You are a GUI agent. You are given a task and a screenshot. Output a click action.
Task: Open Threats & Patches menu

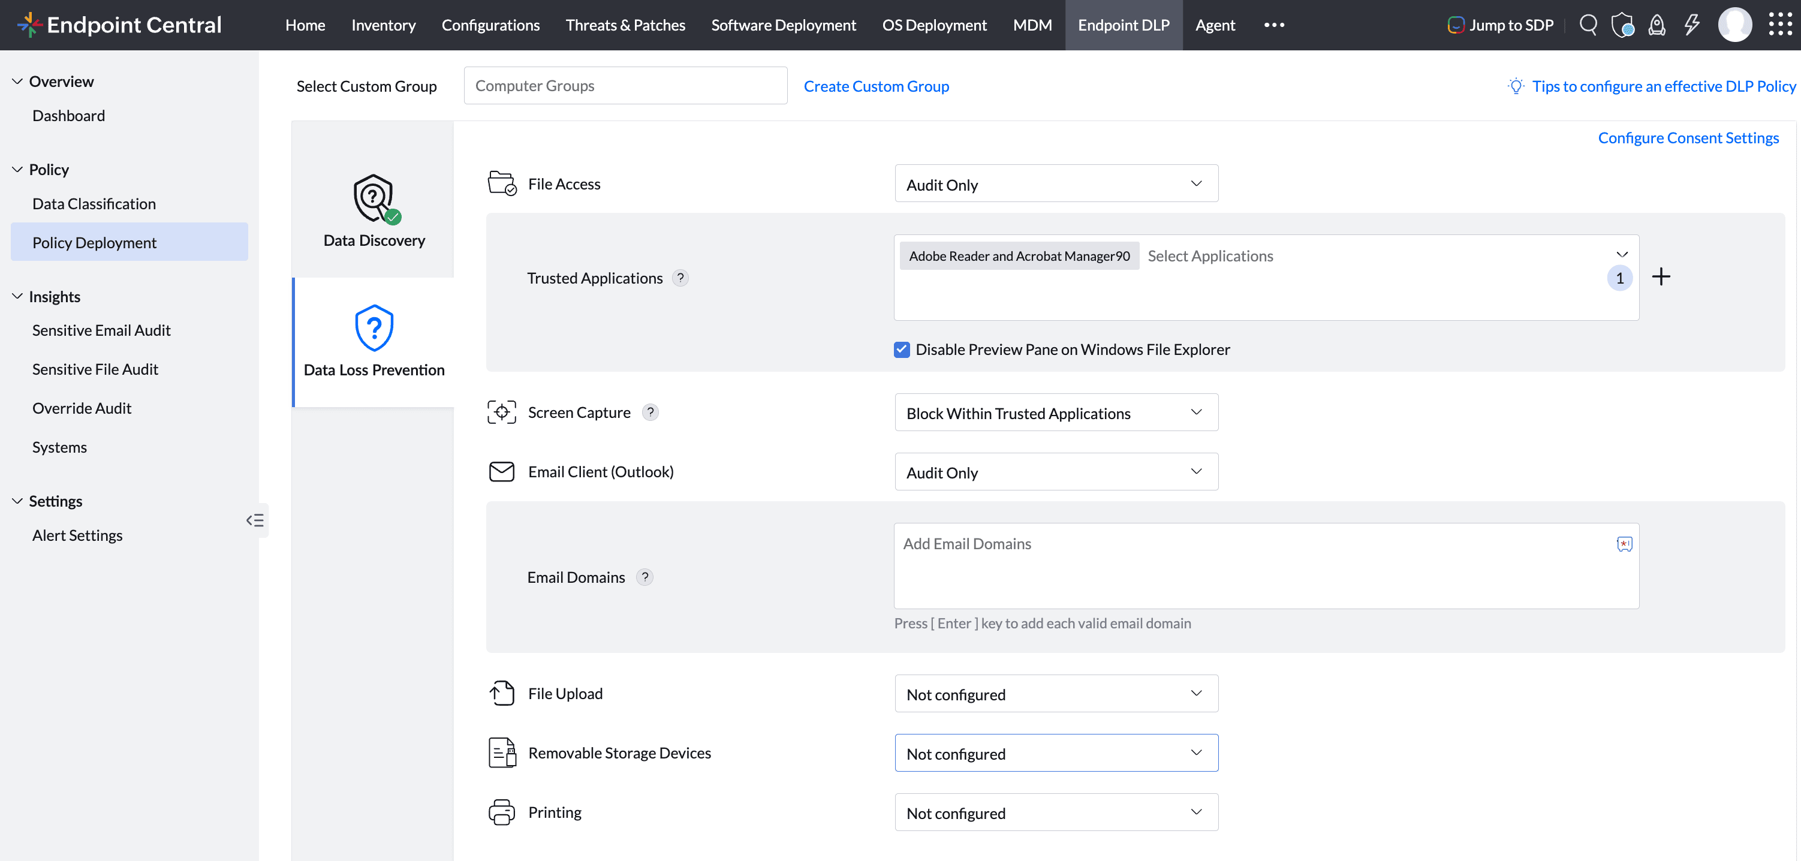625,25
